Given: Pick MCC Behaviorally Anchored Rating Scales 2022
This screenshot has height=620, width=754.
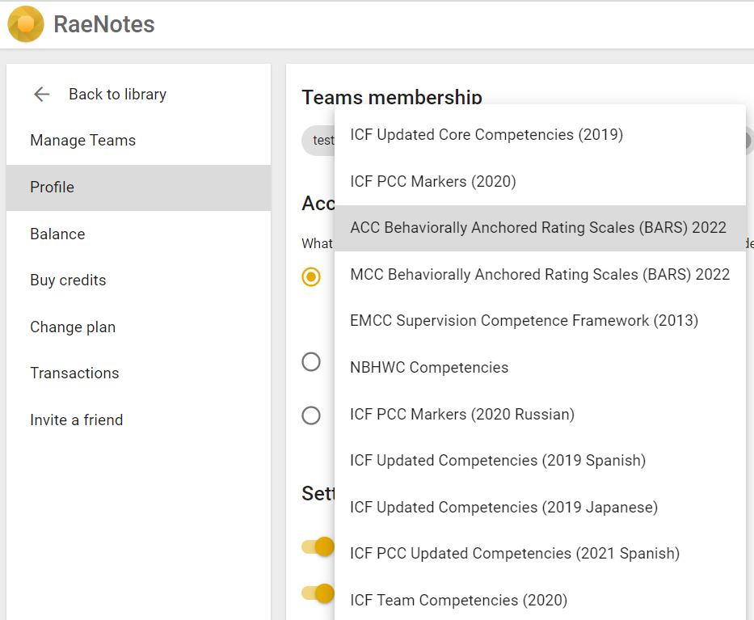Looking at the screenshot, I should pos(540,275).
